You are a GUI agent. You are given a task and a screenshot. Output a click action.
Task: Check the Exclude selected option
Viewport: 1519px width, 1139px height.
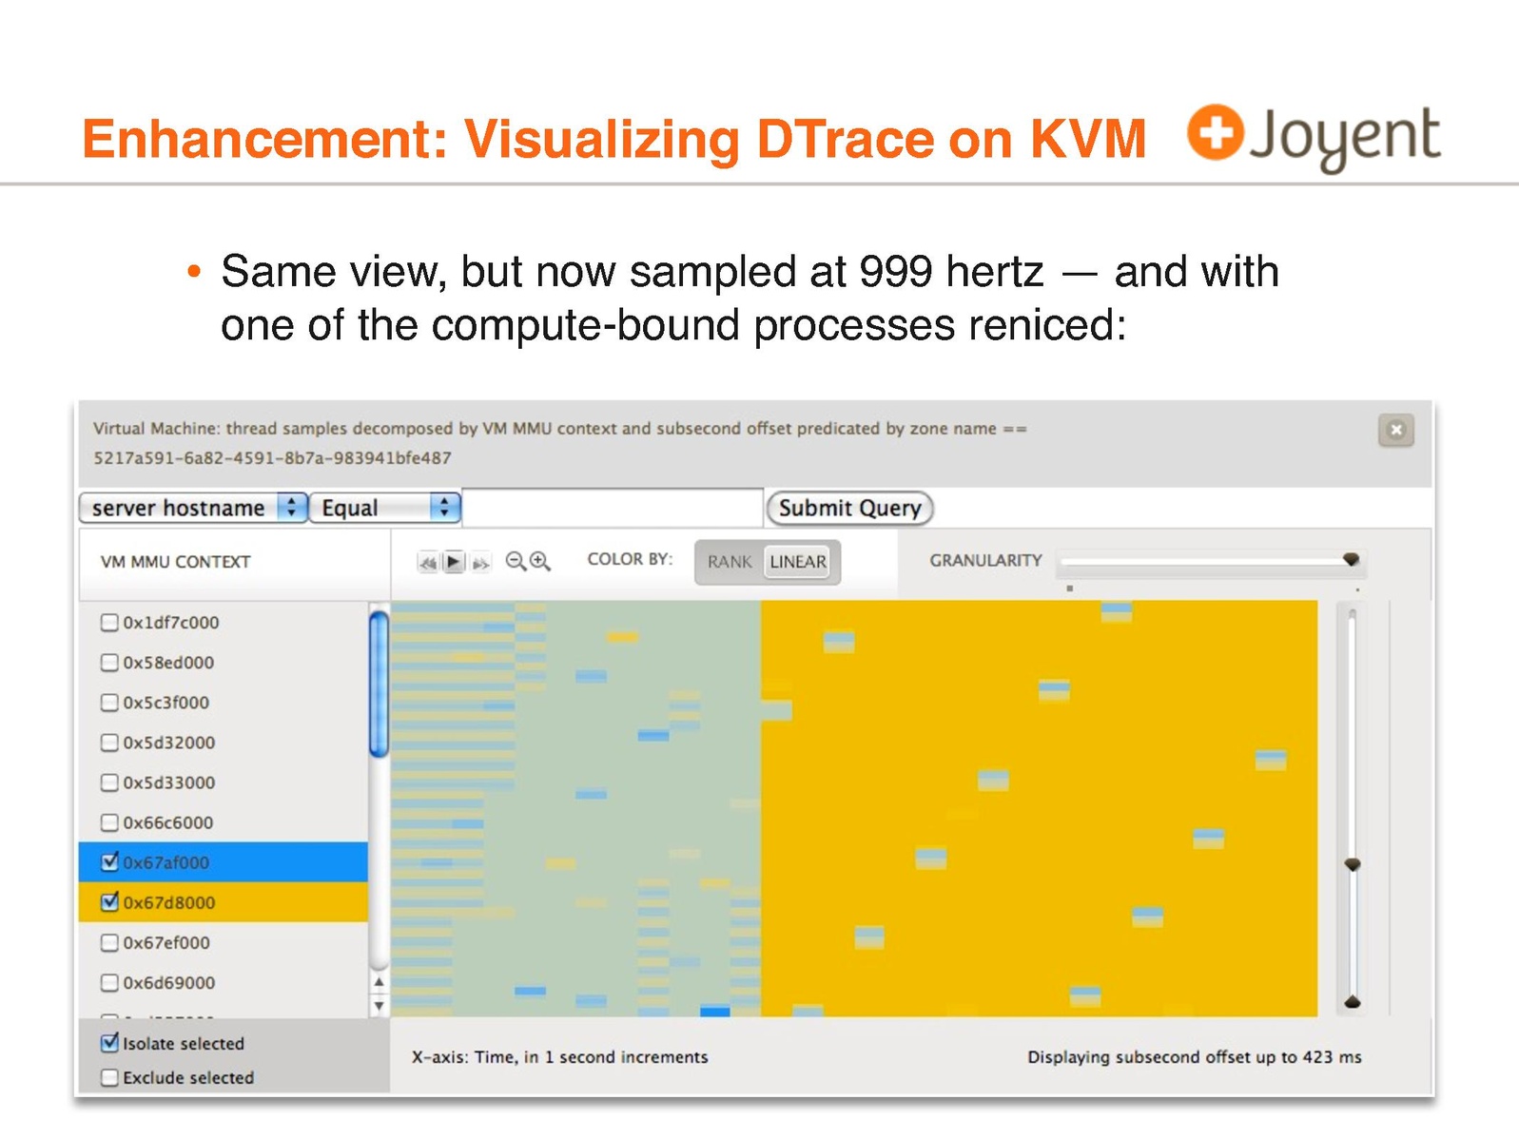[110, 1077]
